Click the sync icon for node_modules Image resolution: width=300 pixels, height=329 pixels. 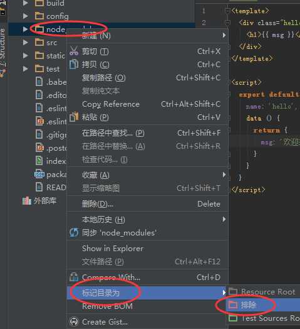coord(74,233)
